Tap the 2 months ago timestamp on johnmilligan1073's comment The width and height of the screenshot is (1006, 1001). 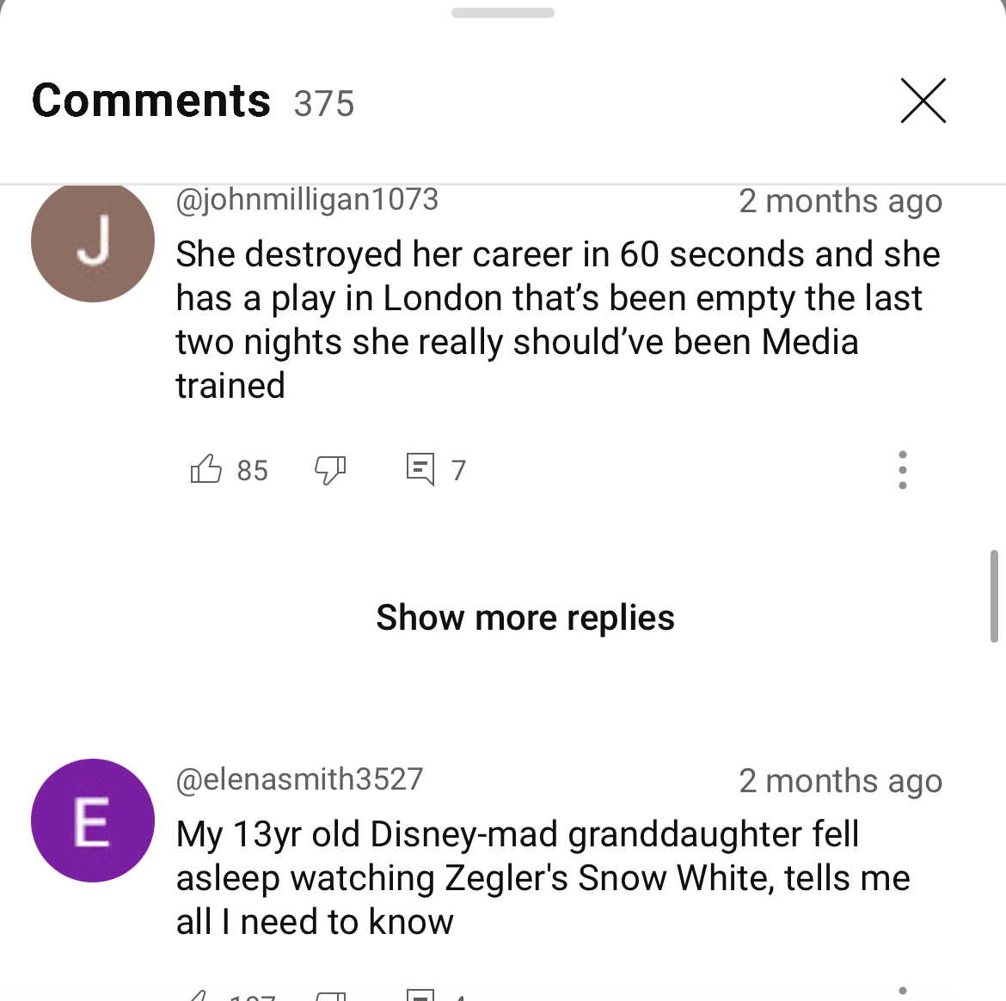(x=840, y=201)
